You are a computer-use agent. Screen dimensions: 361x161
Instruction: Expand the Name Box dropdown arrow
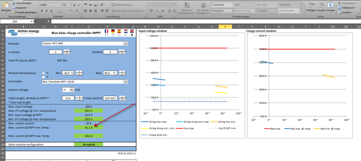tap(31, 22)
